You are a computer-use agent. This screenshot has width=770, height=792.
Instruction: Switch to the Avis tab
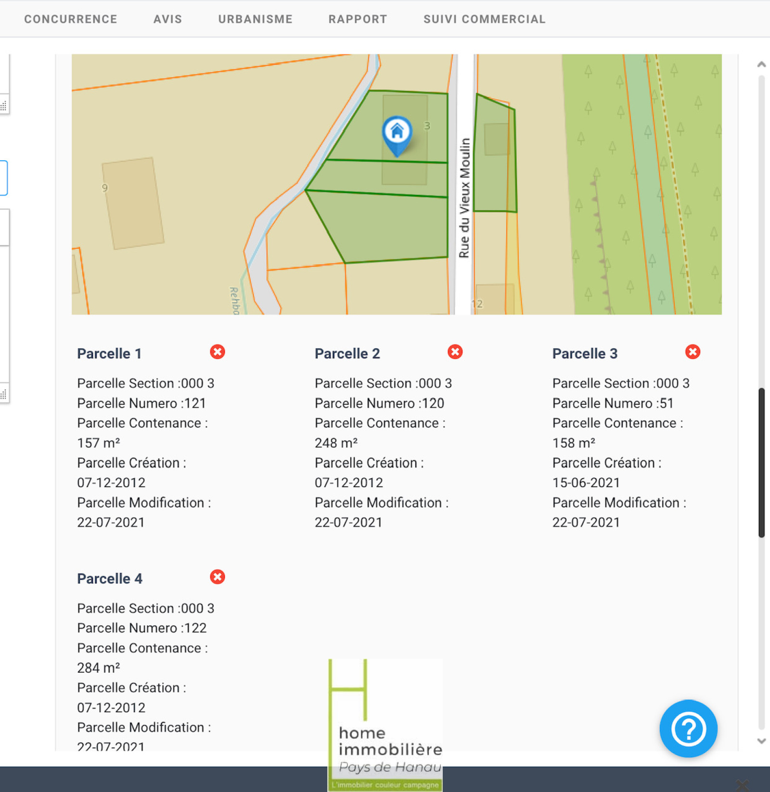point(167,19)
